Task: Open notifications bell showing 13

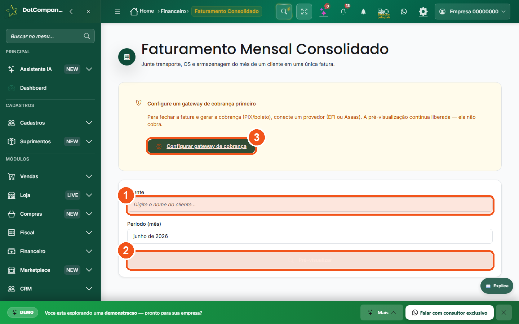Action: pos(343,12)
